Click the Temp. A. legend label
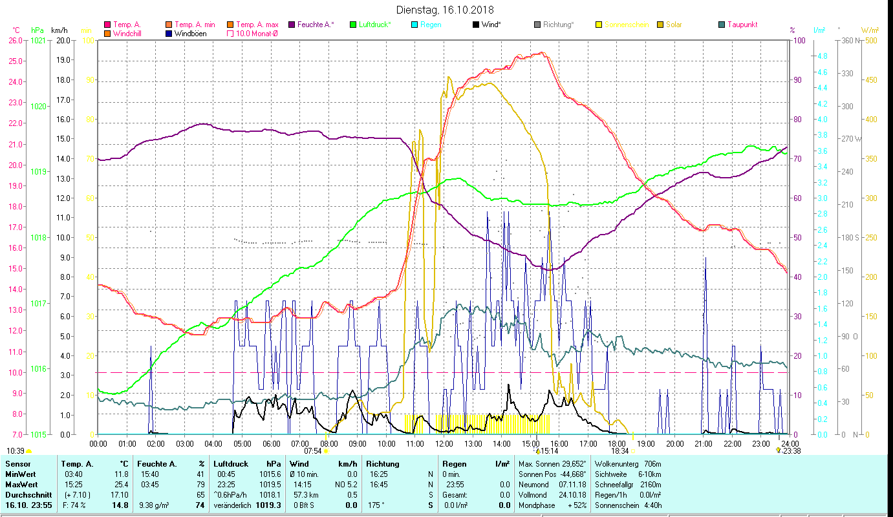 pos(127,25)
